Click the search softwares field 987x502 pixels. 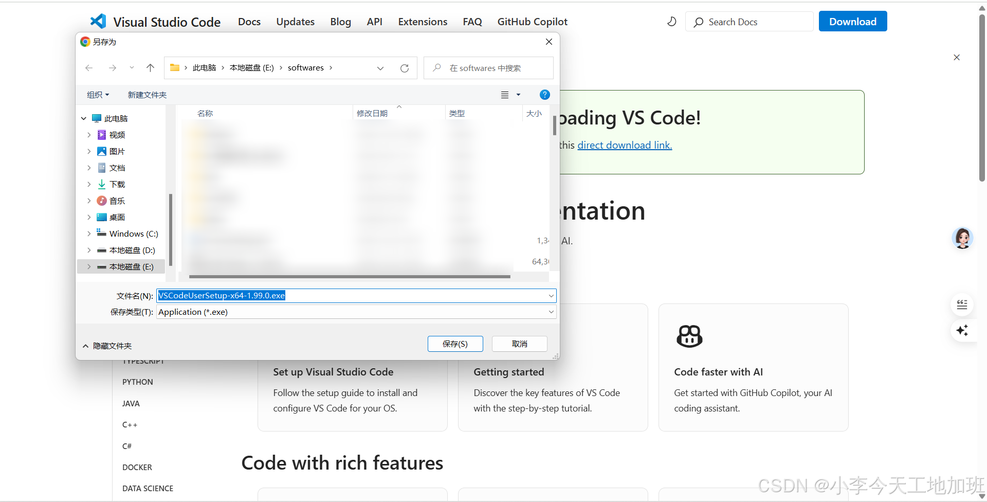pyautogui.click(x=488, y=68)
